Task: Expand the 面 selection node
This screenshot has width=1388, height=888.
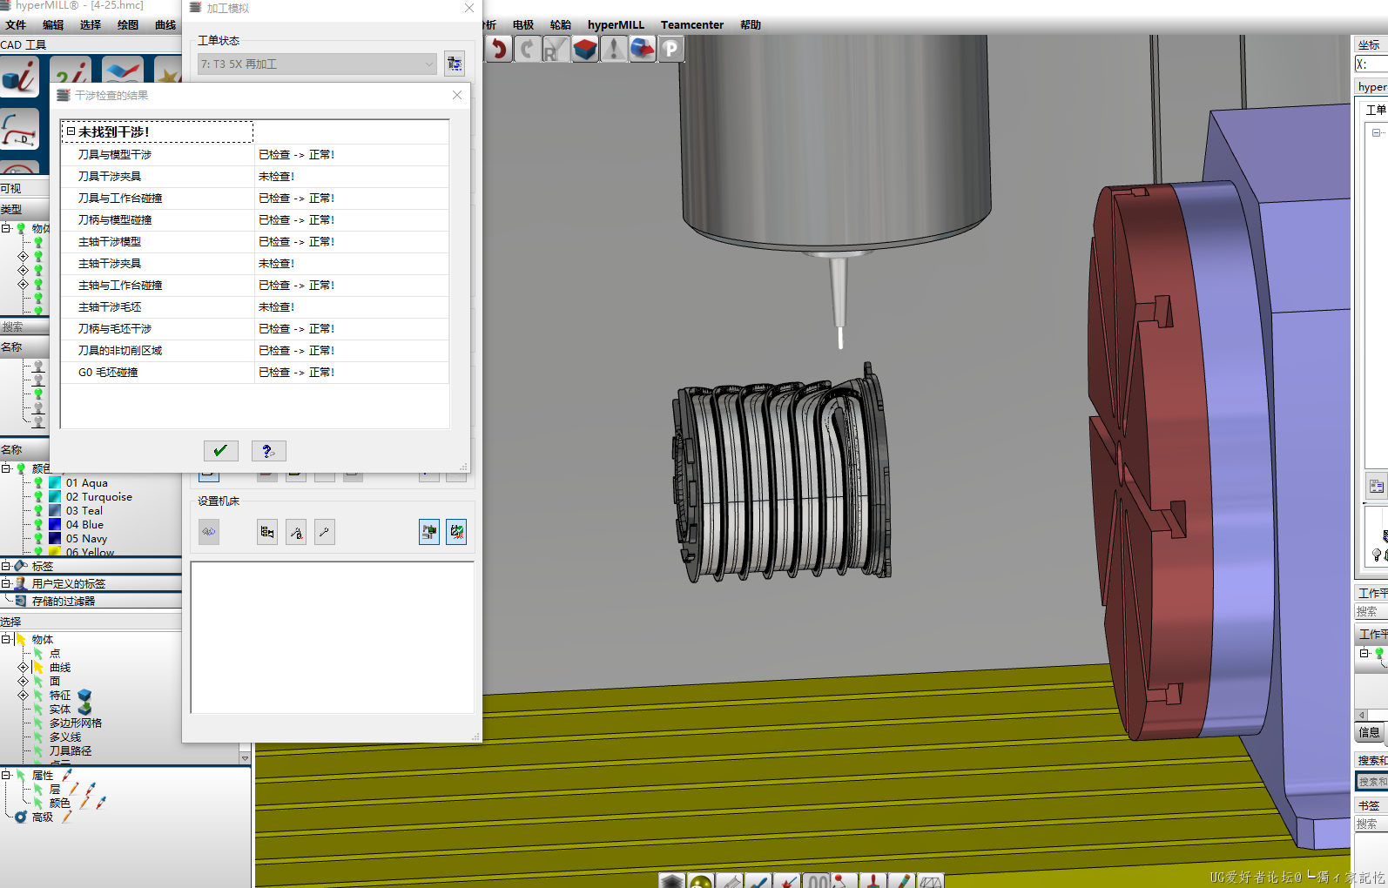Action: [24, 681]
